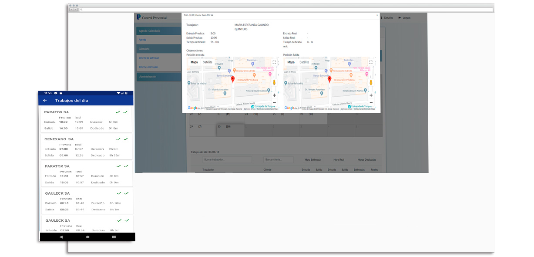
Task: Click the Dr. Moisés Amselem marker on the salida map
Action: [x=322, y=93]
